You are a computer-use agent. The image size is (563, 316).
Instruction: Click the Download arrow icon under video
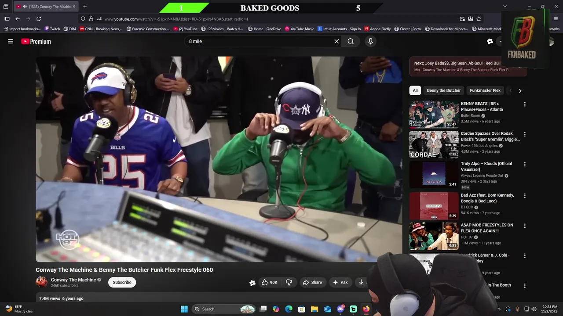(361, 282)
